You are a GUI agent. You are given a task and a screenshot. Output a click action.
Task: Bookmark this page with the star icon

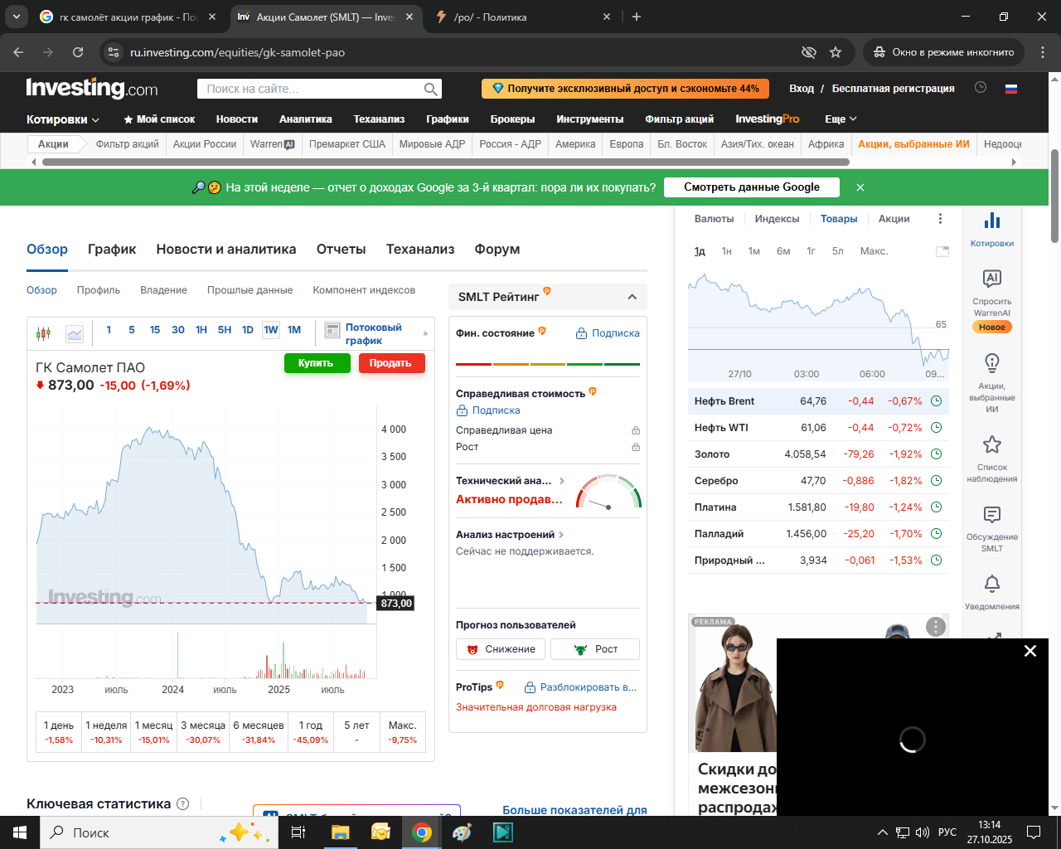(836, 52)
